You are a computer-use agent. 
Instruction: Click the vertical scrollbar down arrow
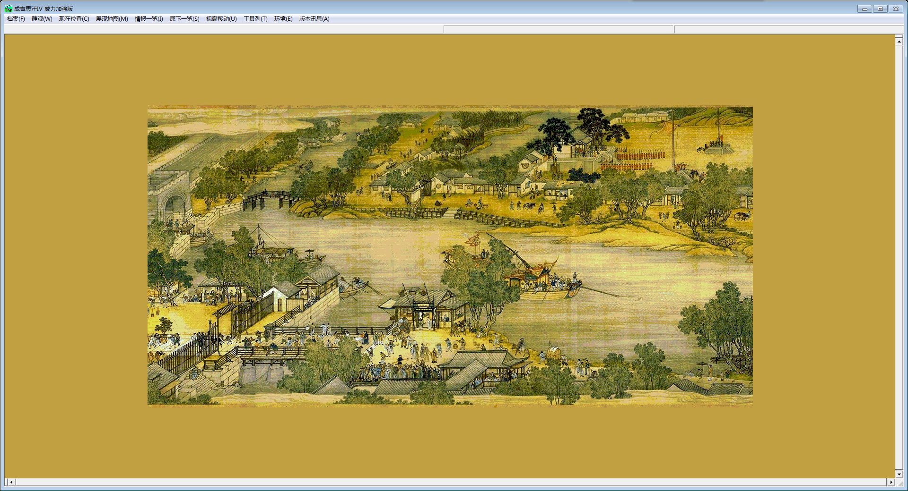899,474
